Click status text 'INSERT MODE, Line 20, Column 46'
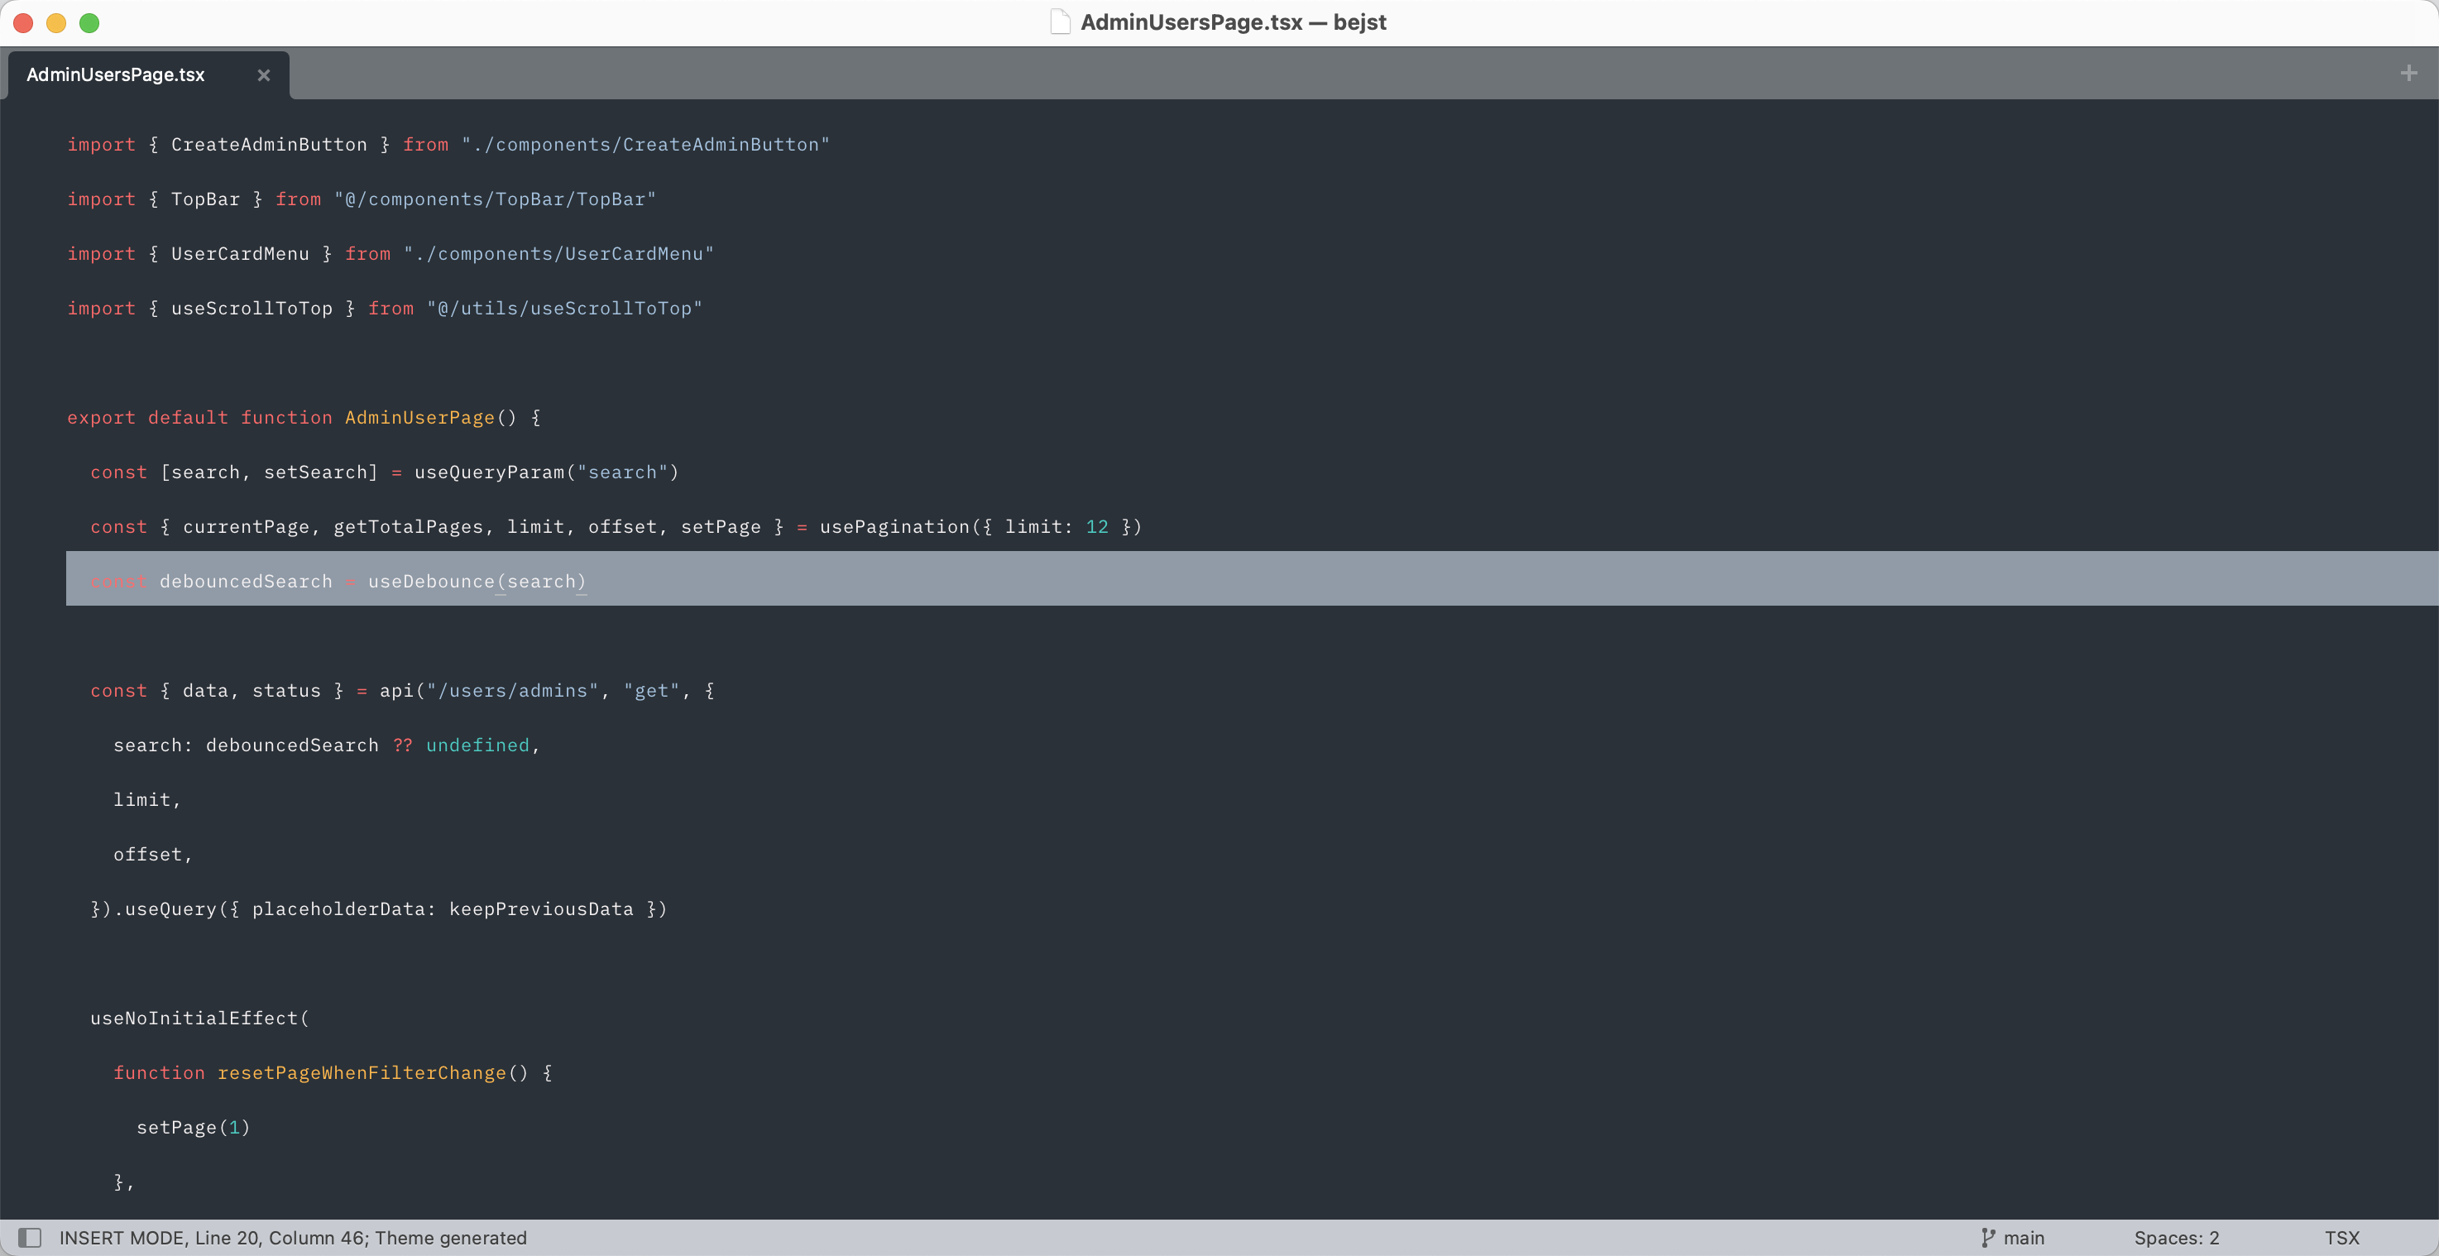This screenshot has width=2439, height=1256. [x=213, y=1238]
